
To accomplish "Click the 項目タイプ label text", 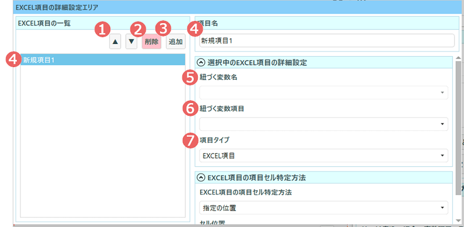I will [x=215, y=140].
